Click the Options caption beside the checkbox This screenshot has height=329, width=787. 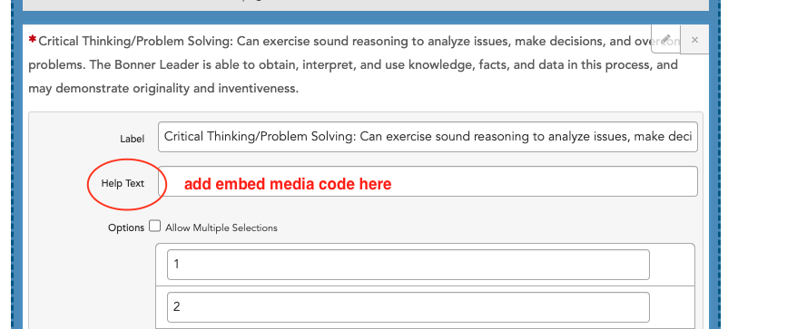coord(126,227)
